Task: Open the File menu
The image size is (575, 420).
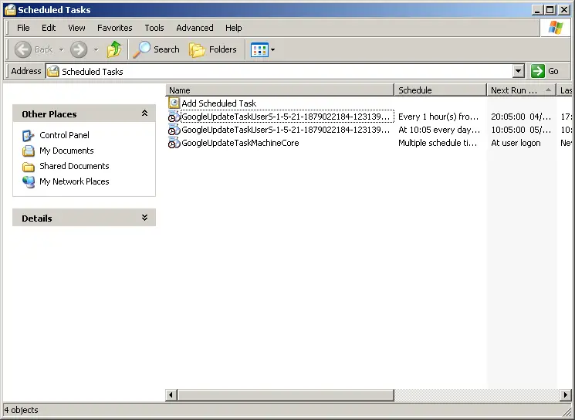Action: point(23,28)
